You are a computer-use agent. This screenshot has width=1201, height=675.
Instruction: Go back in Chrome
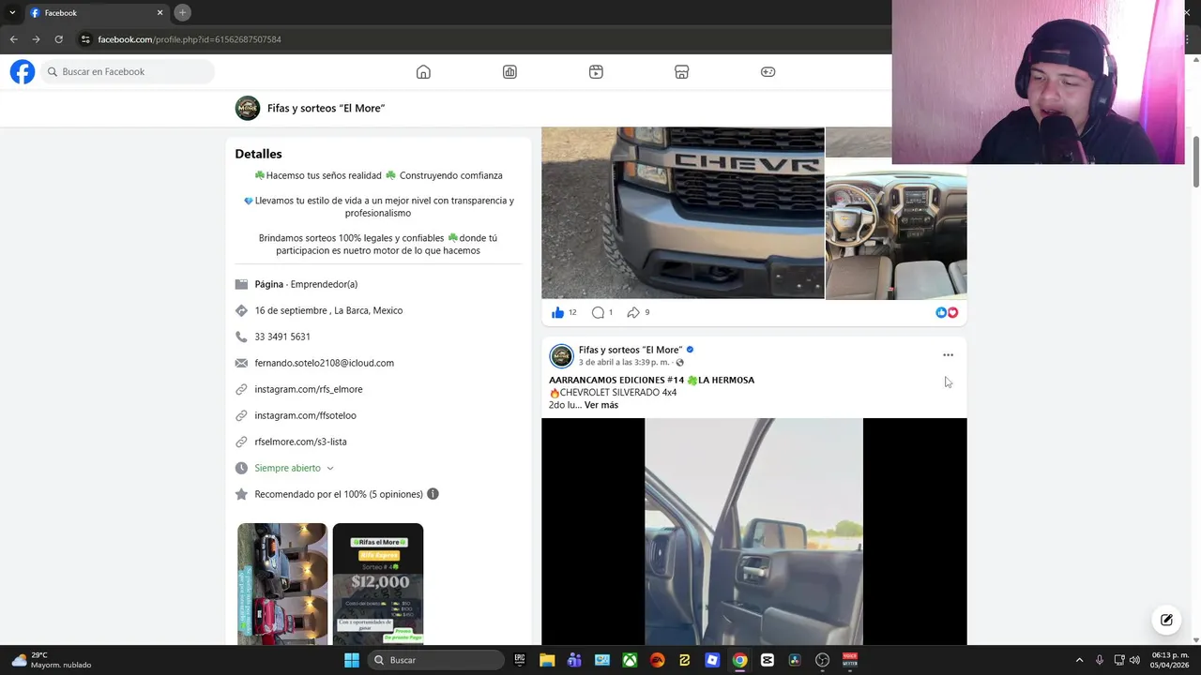point(13,39)
